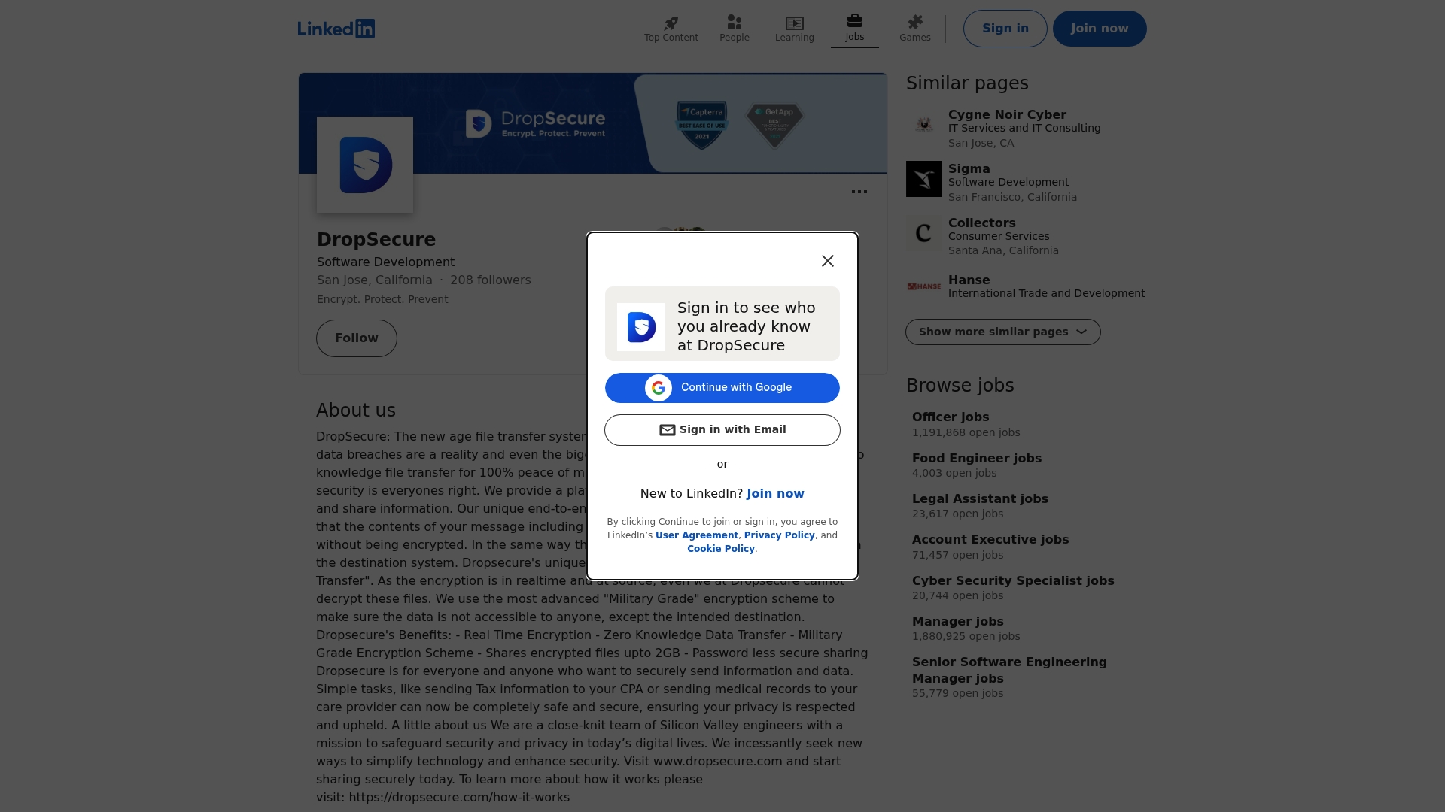Click the Browse jobs heading

pos(960,386)
